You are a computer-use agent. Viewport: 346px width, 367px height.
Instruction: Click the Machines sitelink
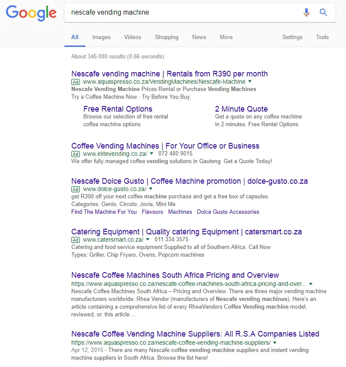[180, 212]
